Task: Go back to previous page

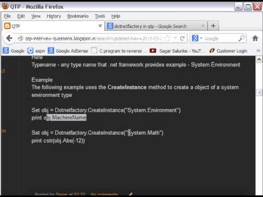Action: (9, 38)
